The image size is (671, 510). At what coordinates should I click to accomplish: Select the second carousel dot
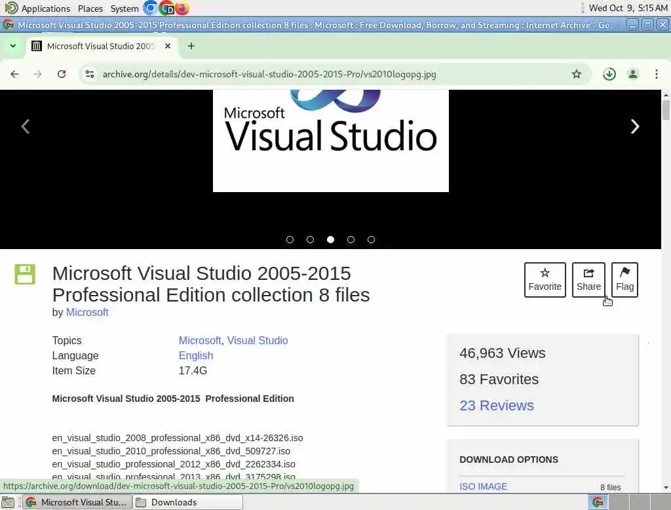(310, 240)
